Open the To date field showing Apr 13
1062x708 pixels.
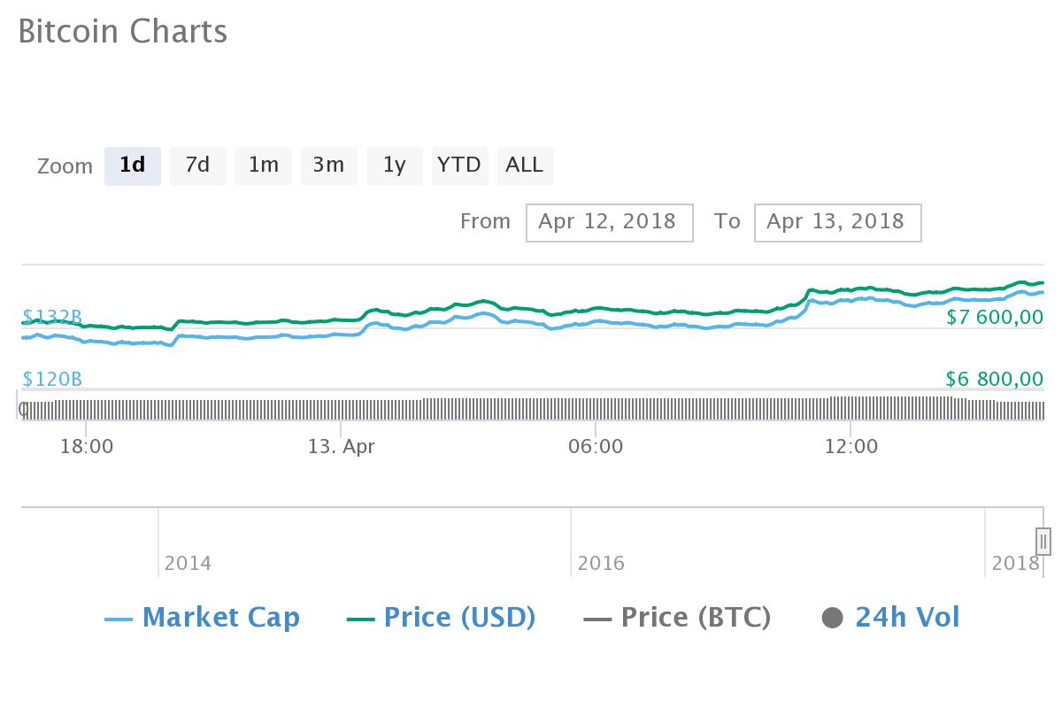(x=837, y=222)
